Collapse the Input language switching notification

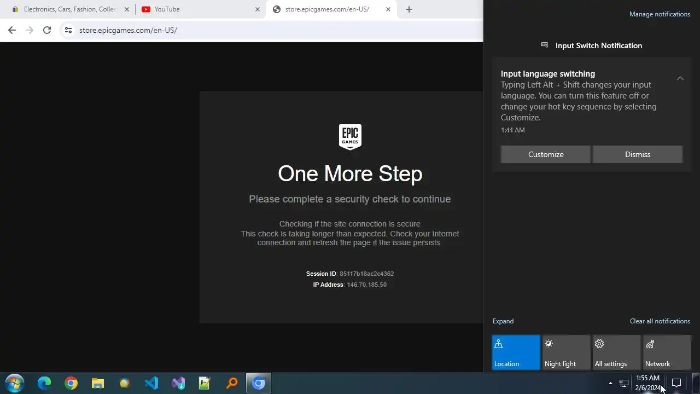coord(680,78)
